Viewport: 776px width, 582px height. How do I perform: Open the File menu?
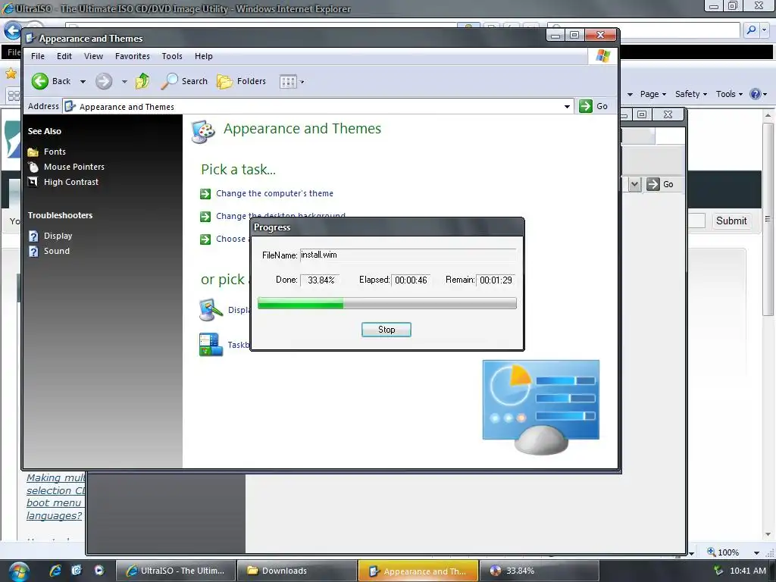tap(38, 56)
